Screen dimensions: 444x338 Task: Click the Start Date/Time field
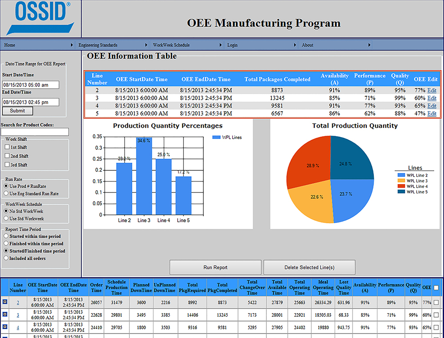(x=31, y=85)
